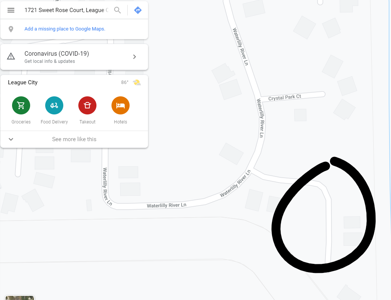Click the COVID-19 warning triangle icon
Screen dimensions: 391x300
coord(11,56)
